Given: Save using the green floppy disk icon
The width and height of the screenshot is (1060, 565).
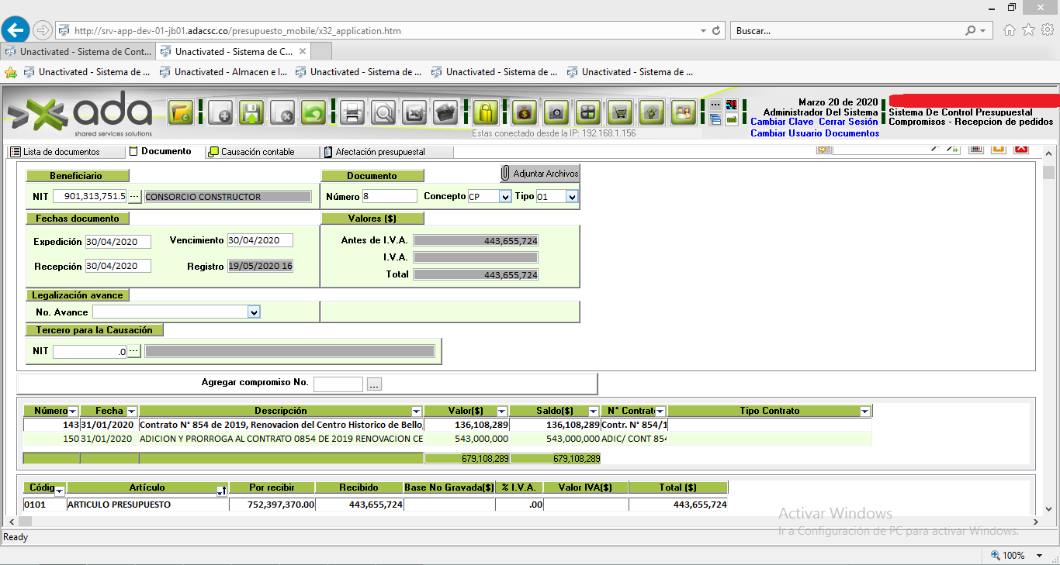Looking at the screenshot, I should point(251,113).
